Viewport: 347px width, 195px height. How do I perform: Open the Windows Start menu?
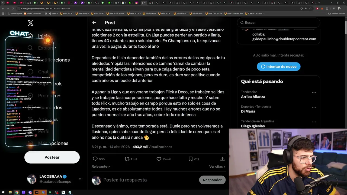3,192
